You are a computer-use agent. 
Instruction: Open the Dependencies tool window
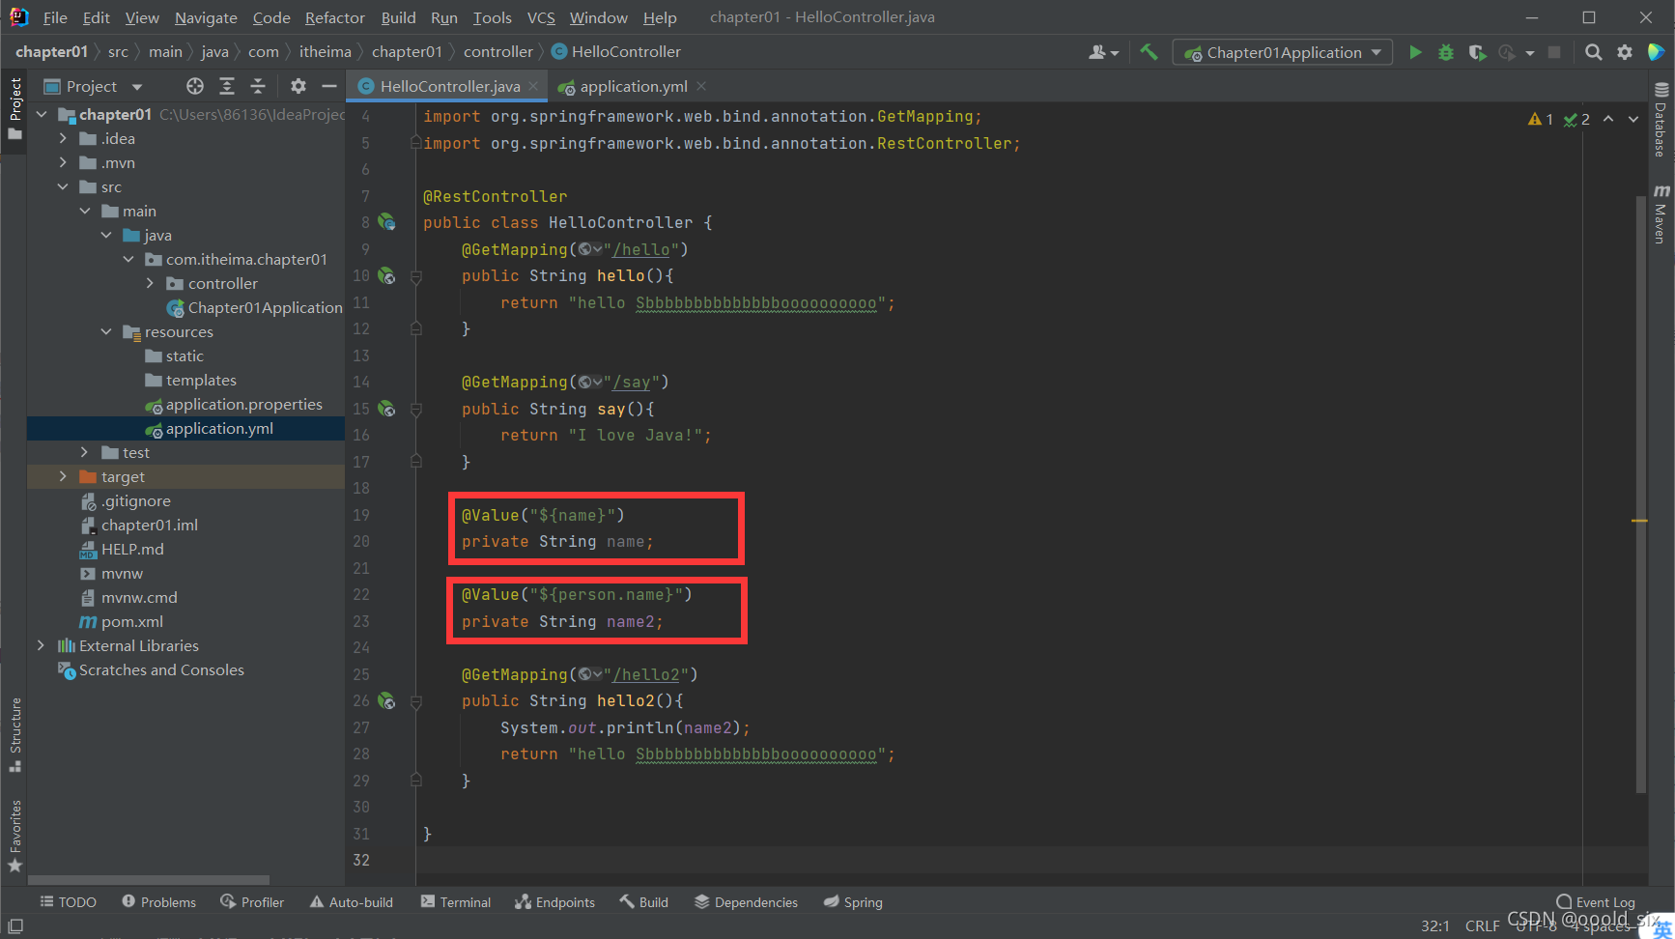[x=746, y=902]
